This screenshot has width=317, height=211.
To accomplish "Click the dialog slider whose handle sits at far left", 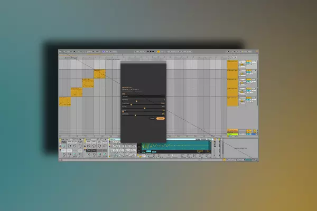I will tap(143, 112).
